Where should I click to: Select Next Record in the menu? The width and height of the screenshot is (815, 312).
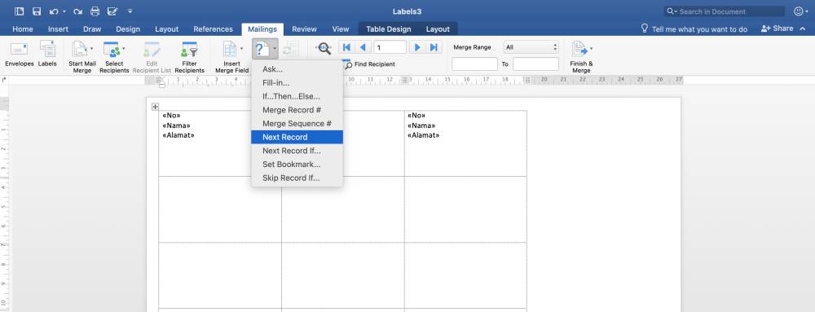coord(297,137)
